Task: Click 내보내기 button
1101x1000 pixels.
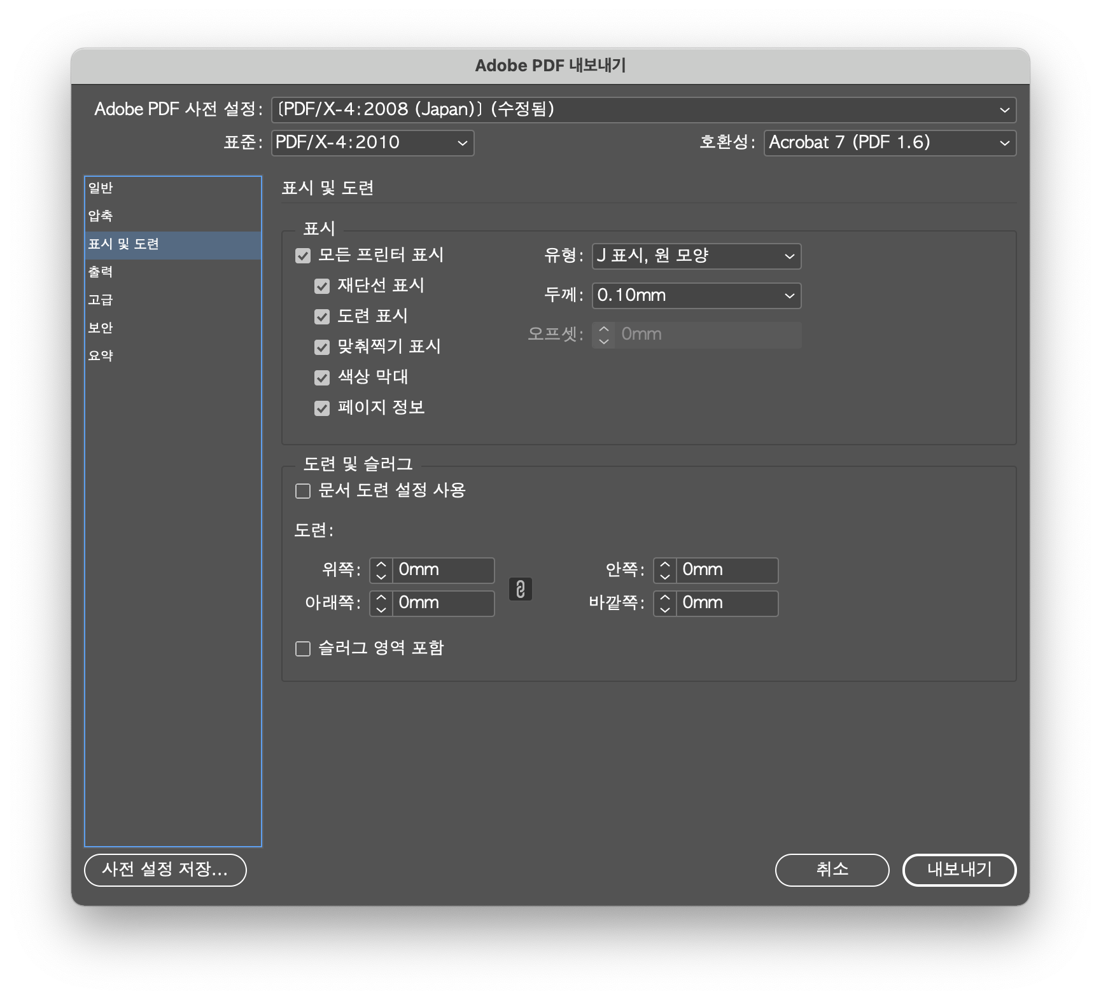Action: point(959,870)
